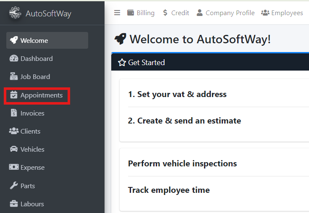Viewport: 309px width, 213px height.
Task: Open step 'Set your vat & address'
Action: pos(177,94)
